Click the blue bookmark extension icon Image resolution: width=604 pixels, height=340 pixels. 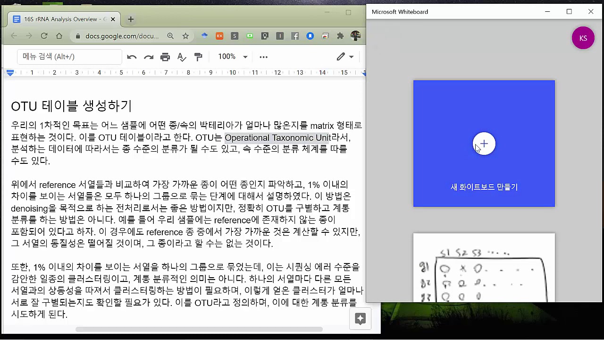[310, 36]
